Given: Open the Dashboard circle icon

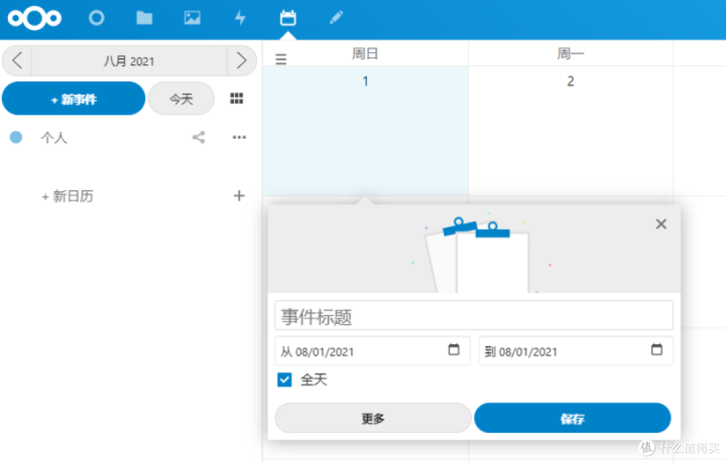Looking at the screenshot, I should 97,18.
